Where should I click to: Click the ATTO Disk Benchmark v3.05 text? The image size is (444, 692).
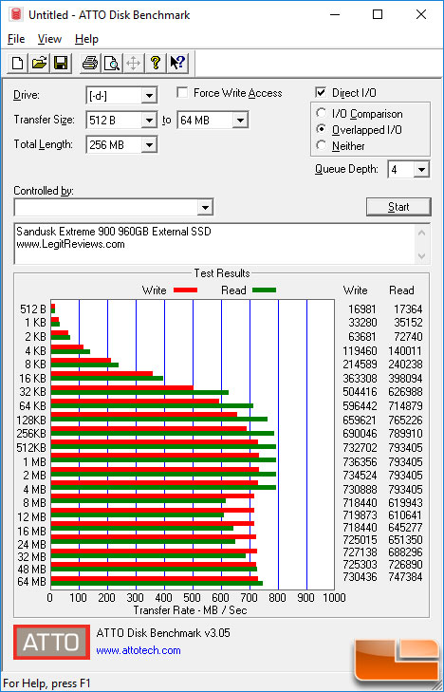[x=163, y=633]
